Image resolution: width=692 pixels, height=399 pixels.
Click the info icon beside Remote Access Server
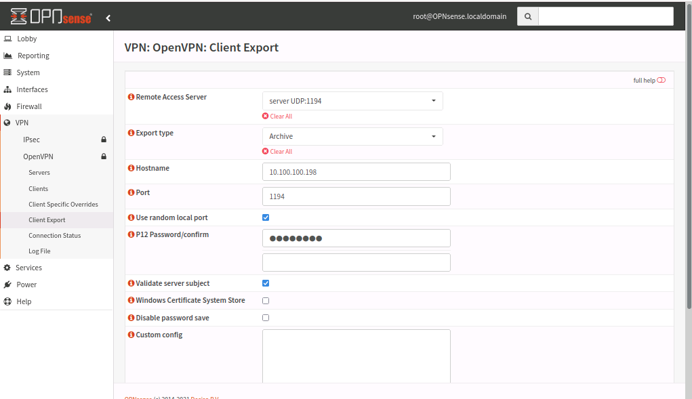click(131, 97)
